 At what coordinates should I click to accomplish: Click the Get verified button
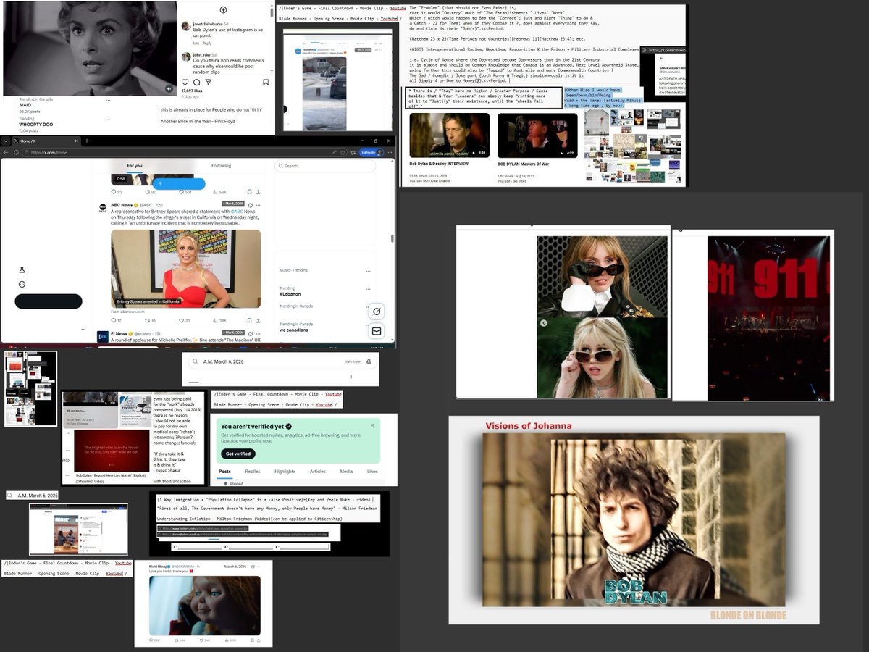click(238, 454)
